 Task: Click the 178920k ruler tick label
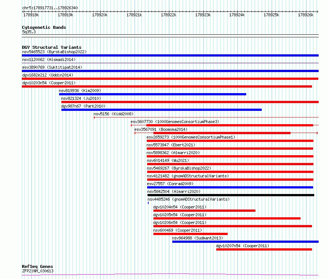click(x=100, y=15)
